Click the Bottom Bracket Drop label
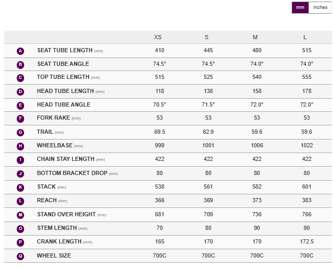The width and height of the screenshot is (333, 268). (x=72, y=173)
